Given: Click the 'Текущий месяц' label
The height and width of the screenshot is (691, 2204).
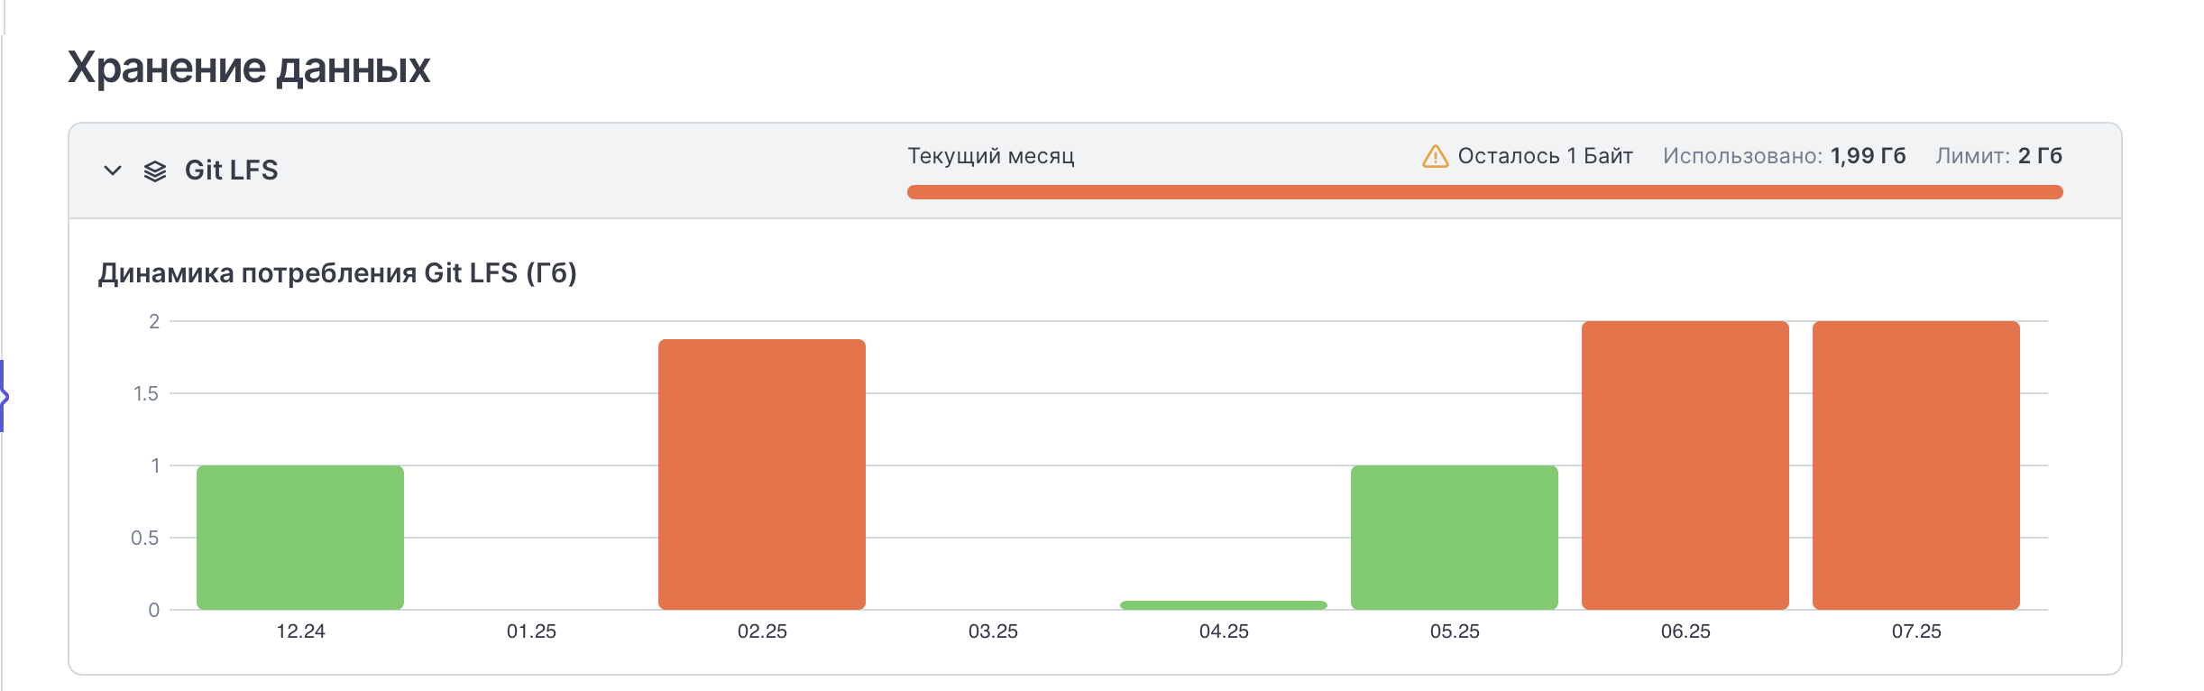Looking at the screenshot, I should pos(990,156).
